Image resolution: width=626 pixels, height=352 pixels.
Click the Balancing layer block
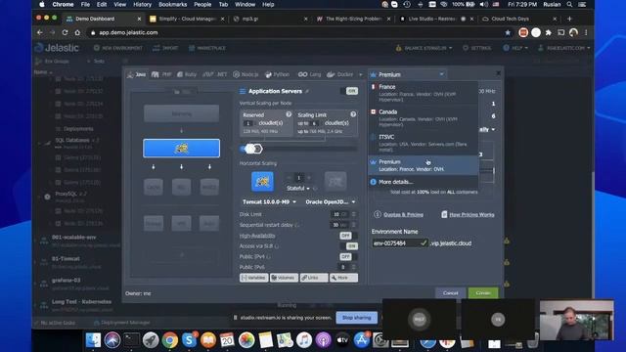[181, 113]
